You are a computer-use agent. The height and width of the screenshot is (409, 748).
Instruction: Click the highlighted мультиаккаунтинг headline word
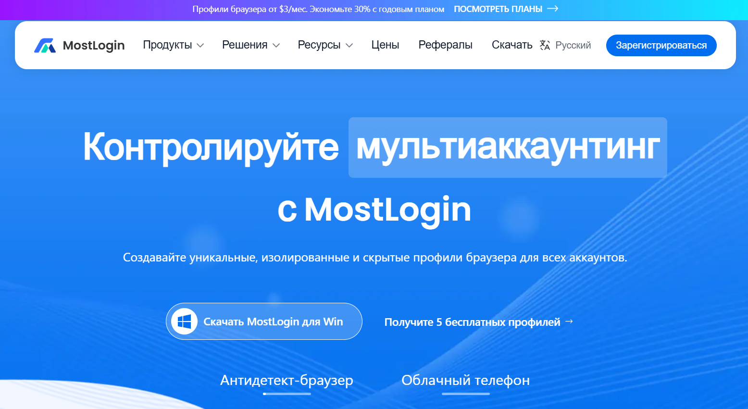tap(508, 148)
